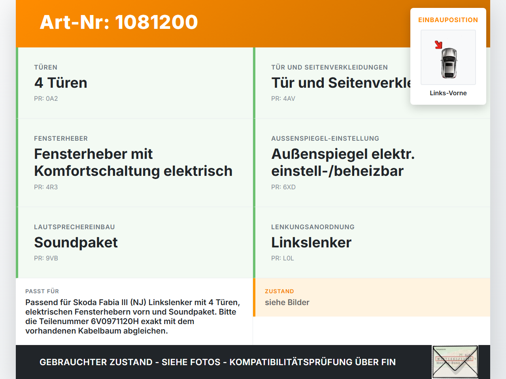This screenshot has width=506, height=379.
Task: Click the 4 Türen value
Action: [x=61, y=83]
